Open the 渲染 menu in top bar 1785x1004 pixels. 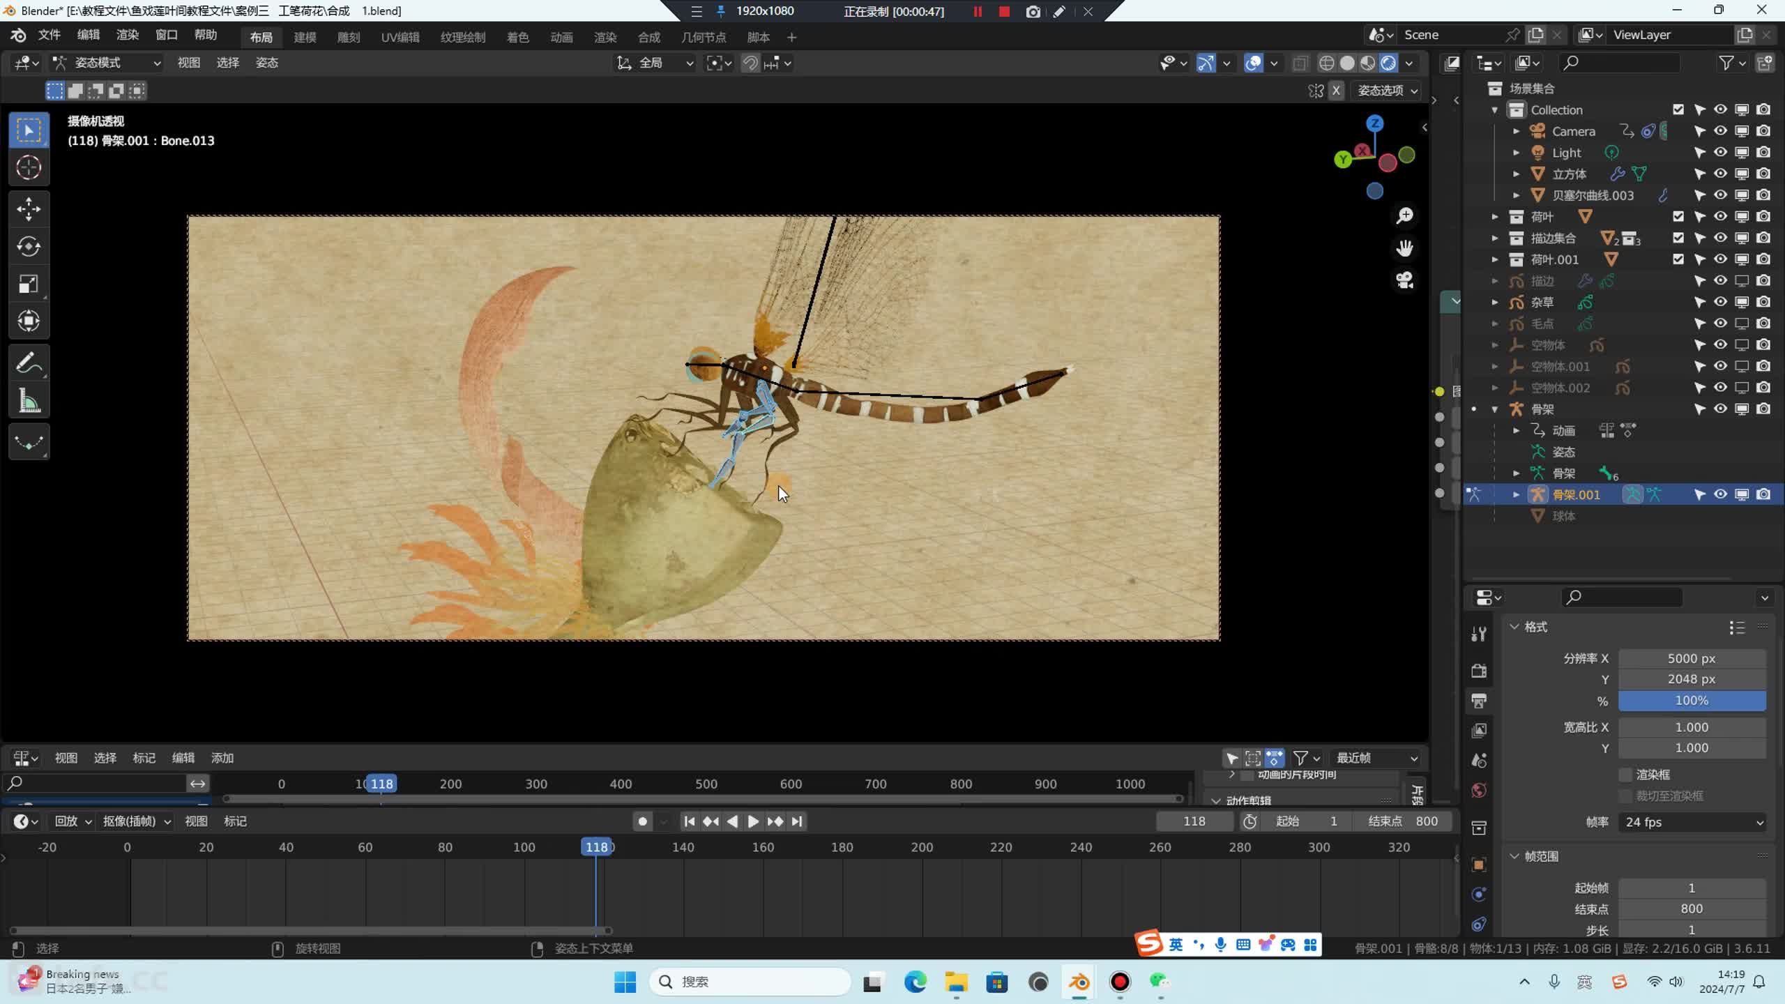(127, 35)
